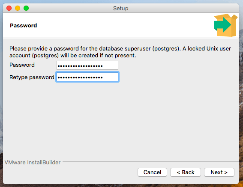Go to previous step with Back
Image resolution: width=243 pixels, height=187 pixels.
click(x=186, y=172)
